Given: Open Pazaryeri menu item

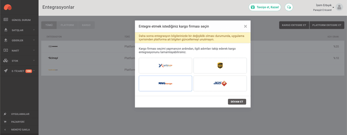Looking at the screenshot, I should pos(19,122).
